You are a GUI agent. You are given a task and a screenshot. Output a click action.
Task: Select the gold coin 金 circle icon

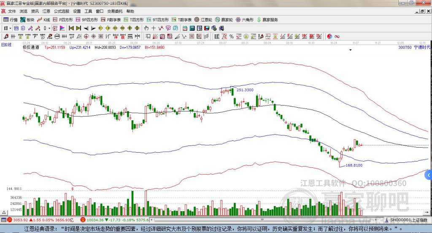point(246,37)
